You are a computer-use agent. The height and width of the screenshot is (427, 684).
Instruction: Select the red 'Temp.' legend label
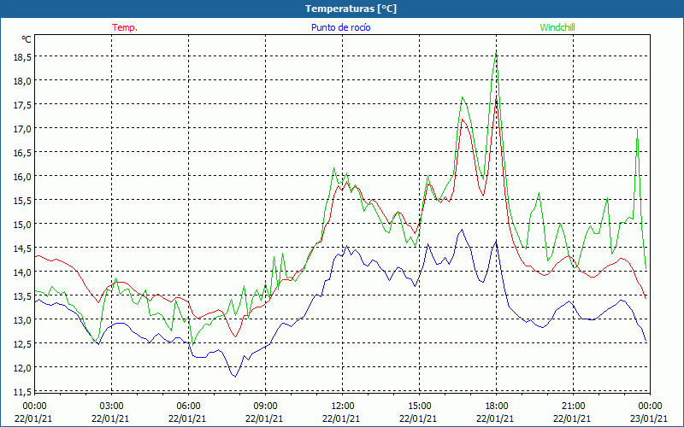point(125,27)
